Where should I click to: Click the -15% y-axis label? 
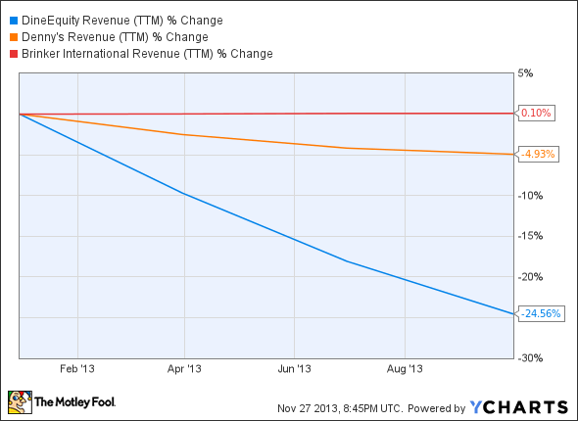click(531, 236)
